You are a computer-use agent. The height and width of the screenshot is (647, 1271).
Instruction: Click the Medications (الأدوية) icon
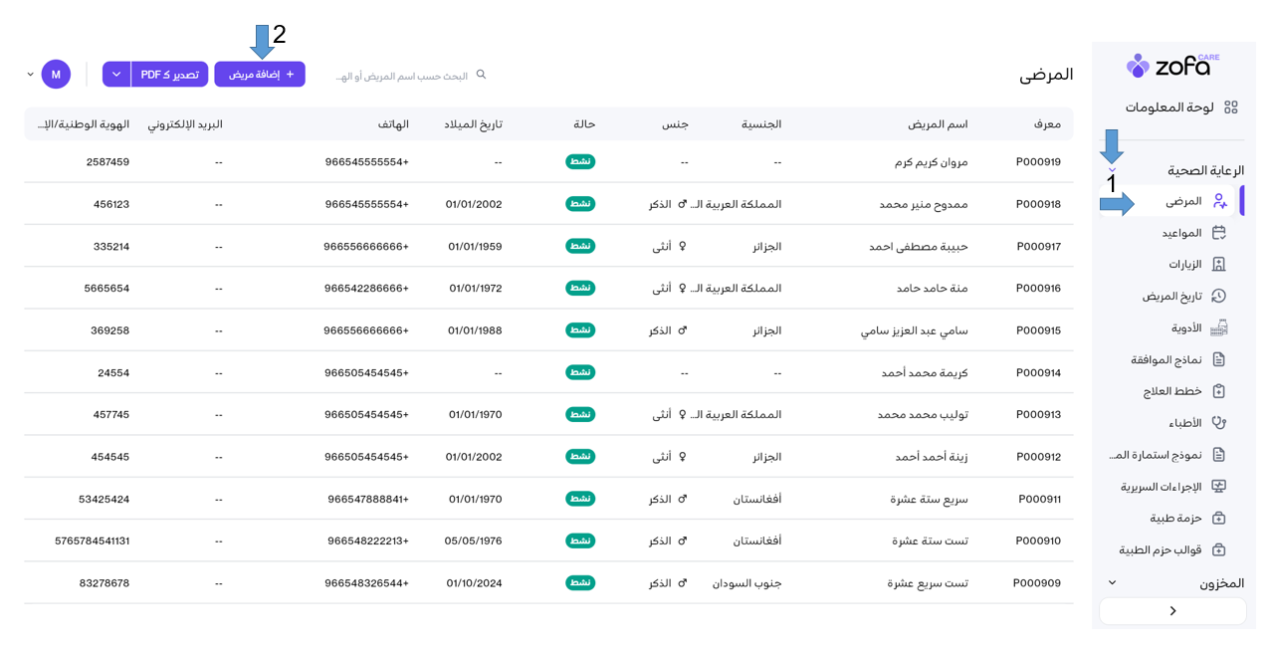pos(1218,327)
